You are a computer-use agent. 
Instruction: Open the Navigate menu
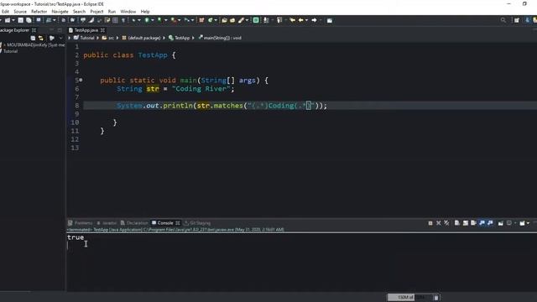pos(60,11)
